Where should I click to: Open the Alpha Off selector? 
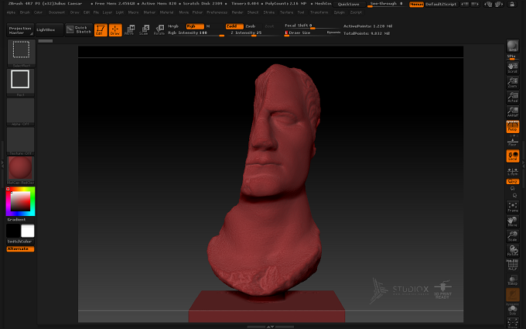point(20,111)
